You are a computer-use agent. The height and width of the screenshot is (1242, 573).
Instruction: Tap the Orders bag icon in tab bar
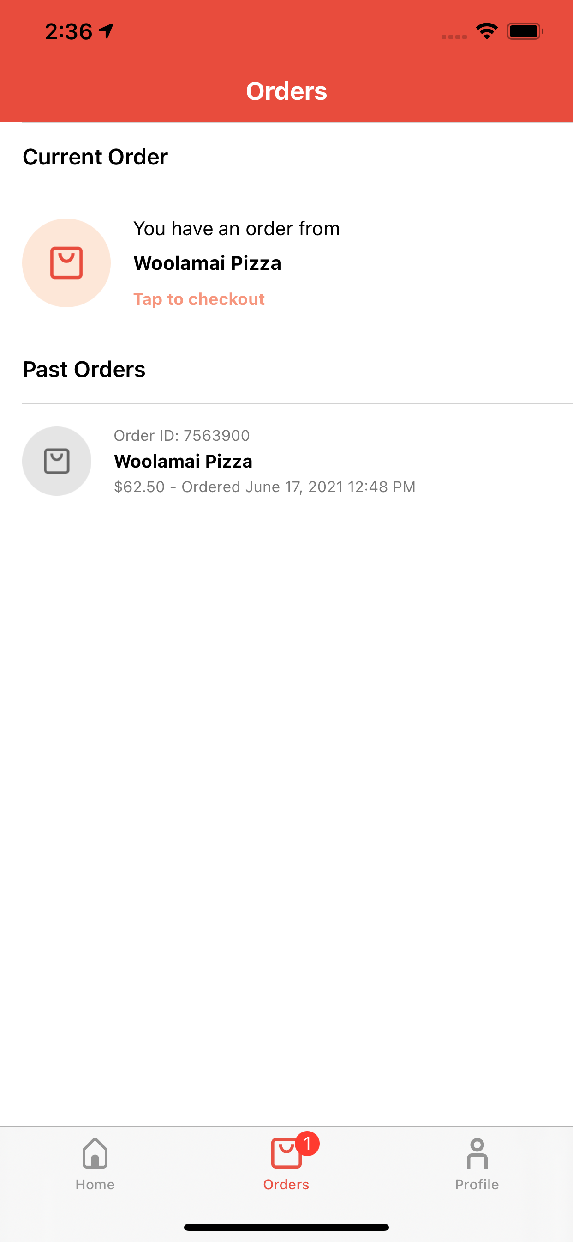(286, 1154)
